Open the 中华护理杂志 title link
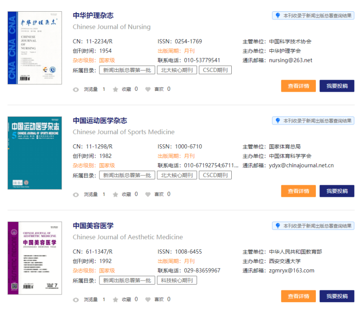 93,15
